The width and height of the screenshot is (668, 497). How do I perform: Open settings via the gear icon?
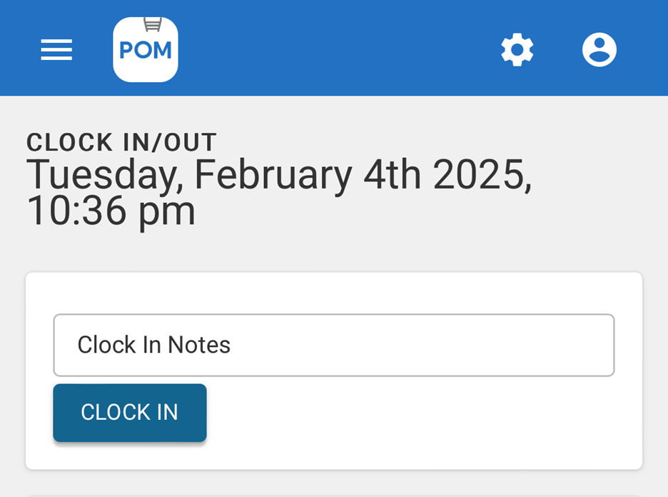coord(517,50)
